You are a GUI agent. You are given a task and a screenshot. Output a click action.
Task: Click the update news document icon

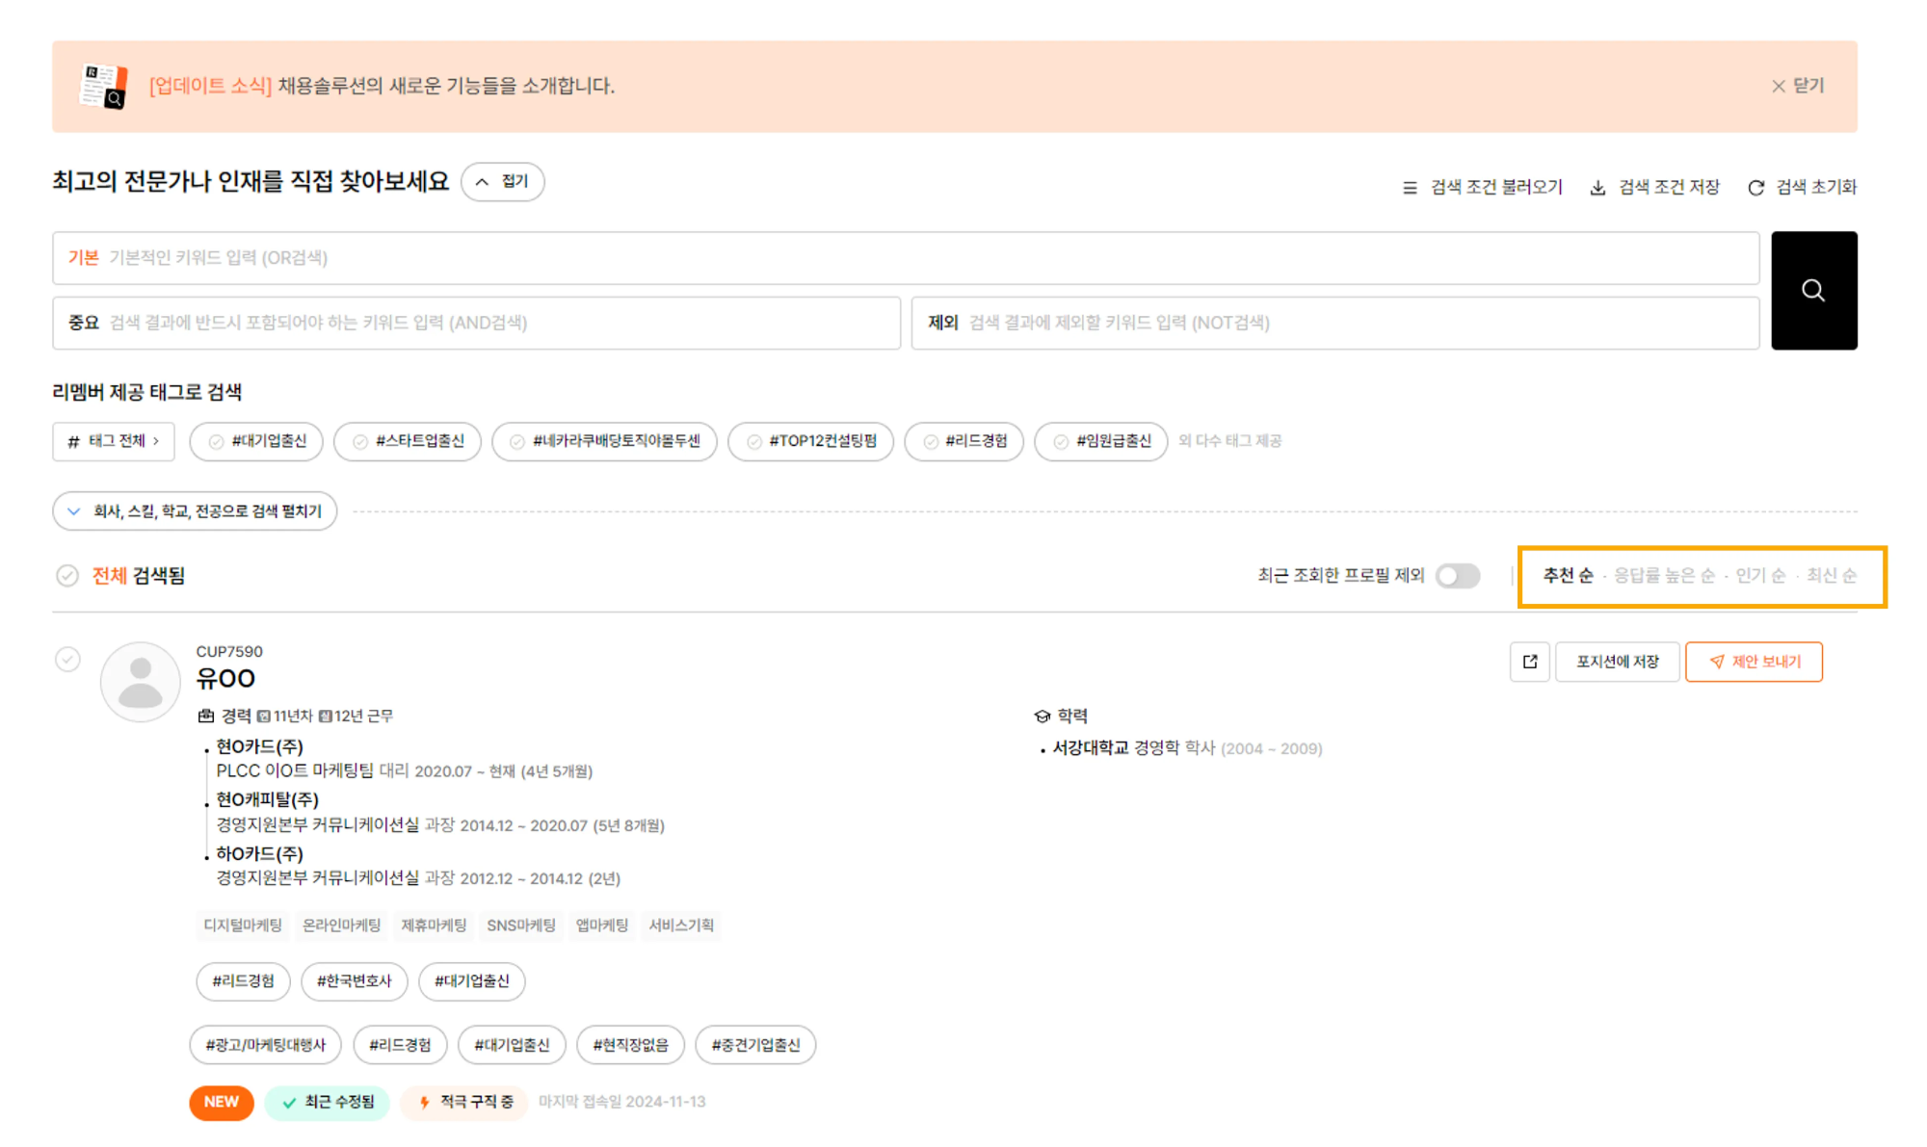tap(103, 87)
